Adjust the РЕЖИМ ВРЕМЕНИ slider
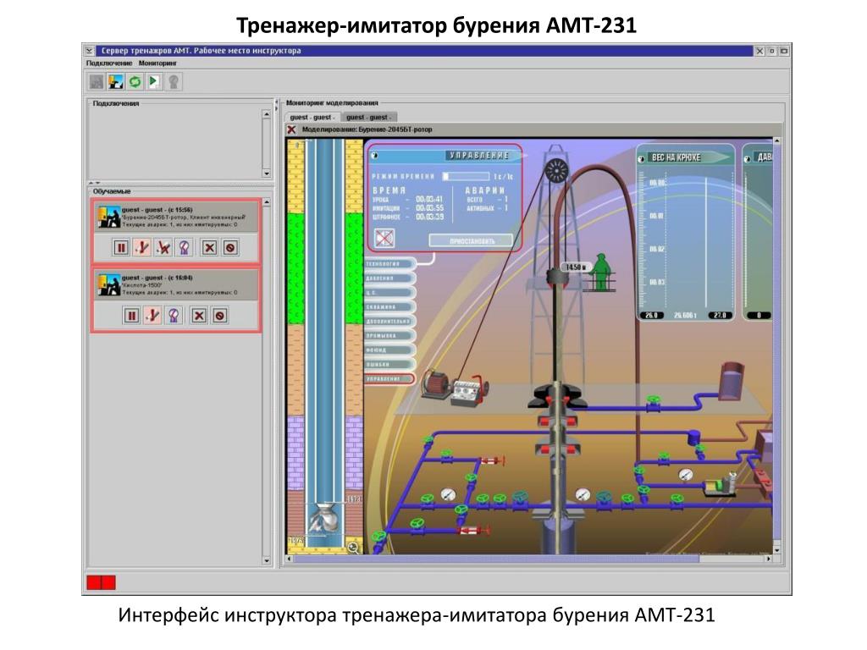The image size is (867, 650). [x=467, y=176]
